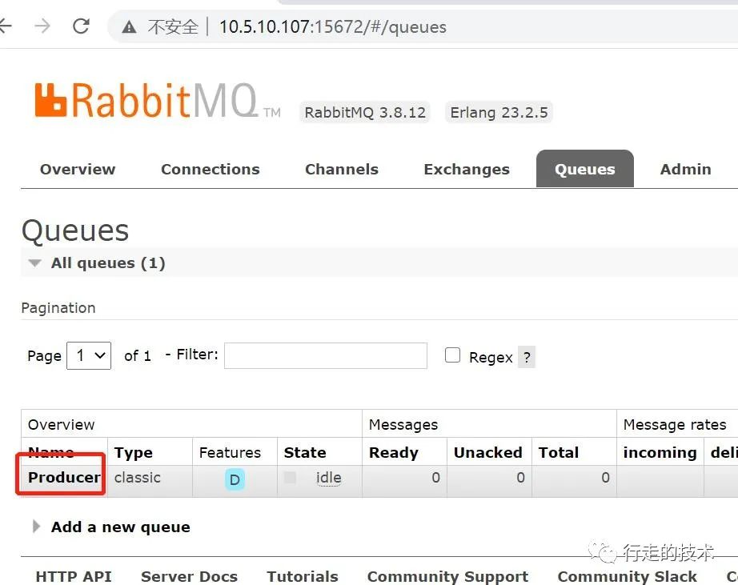Switch to the Channels tab
This screenshot has height=585, width=738.
(342, 169)
